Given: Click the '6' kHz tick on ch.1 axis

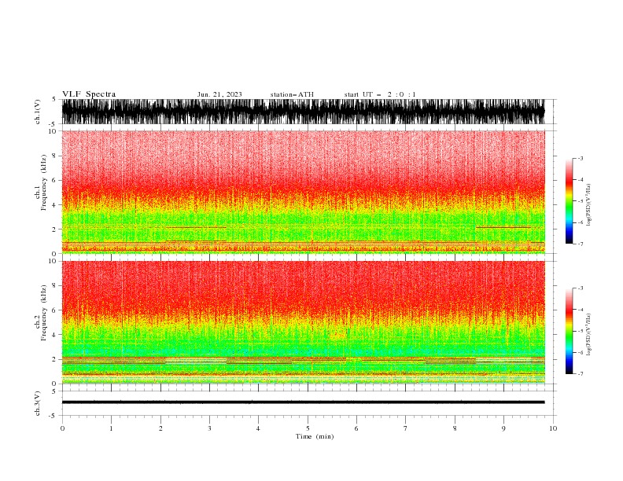Looking at the screenshot, I should point(54,180).
